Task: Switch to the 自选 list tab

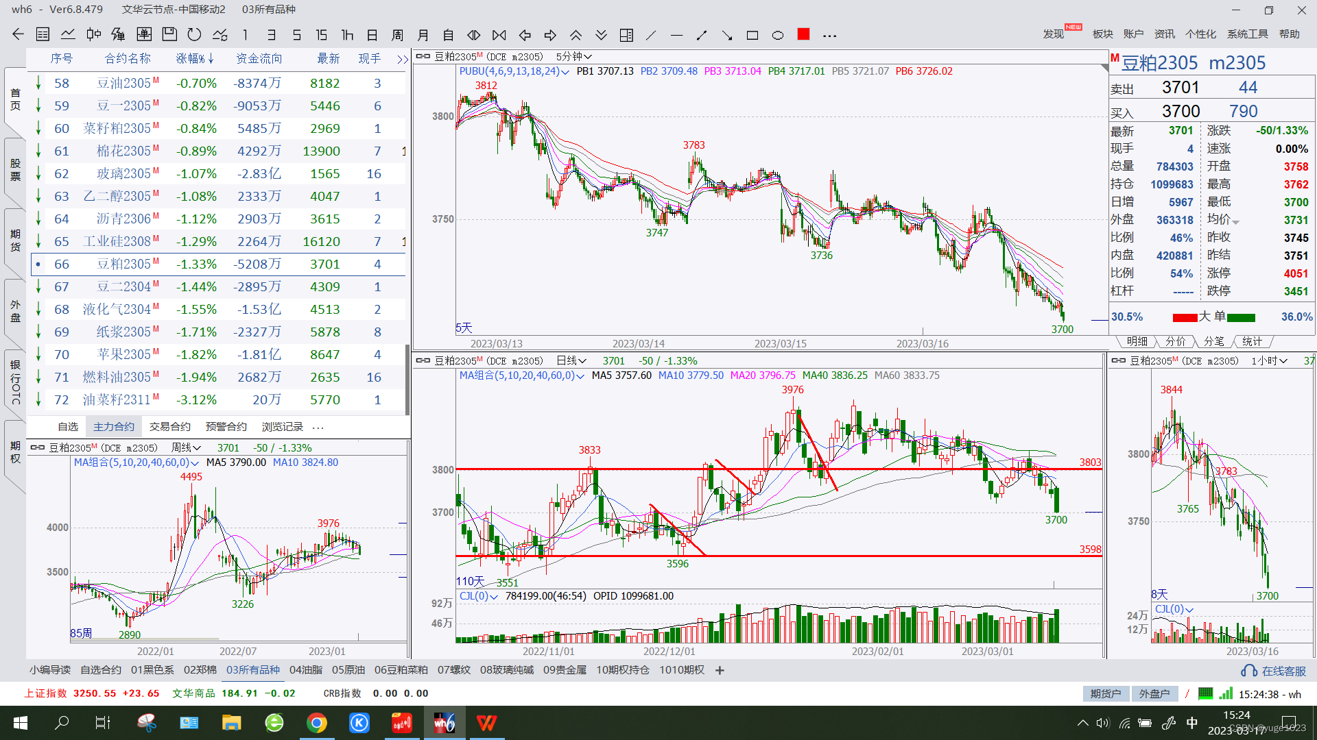Action: tap(68, 426)
